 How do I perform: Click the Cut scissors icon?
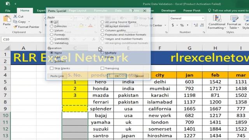pyautogui.click(x=15, y=16)
